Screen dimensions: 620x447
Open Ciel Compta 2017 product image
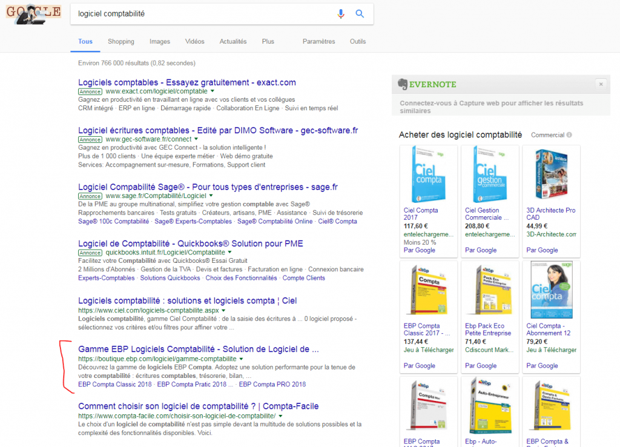(428, 176)
